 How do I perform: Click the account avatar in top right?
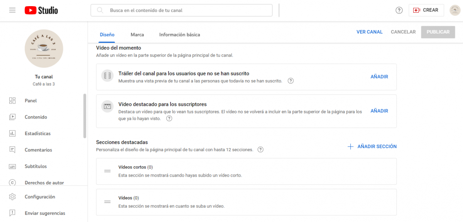click(x=455, y=10)
